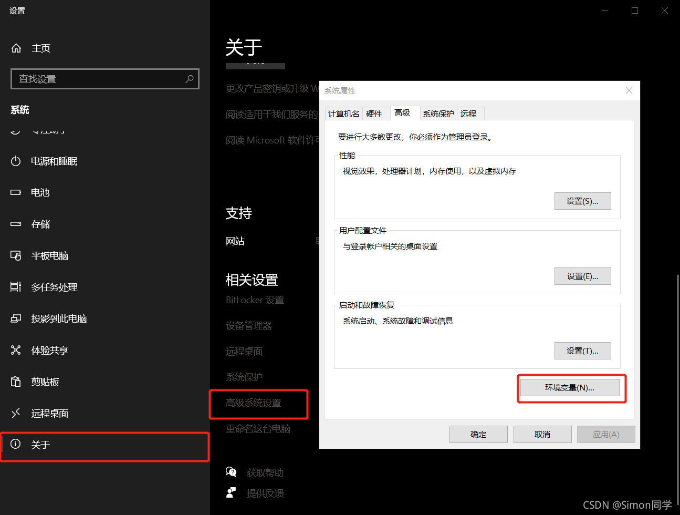Screen dimensions: 680x515
Task: Focus the 查找设置 search field
Action: coord(105,79)
